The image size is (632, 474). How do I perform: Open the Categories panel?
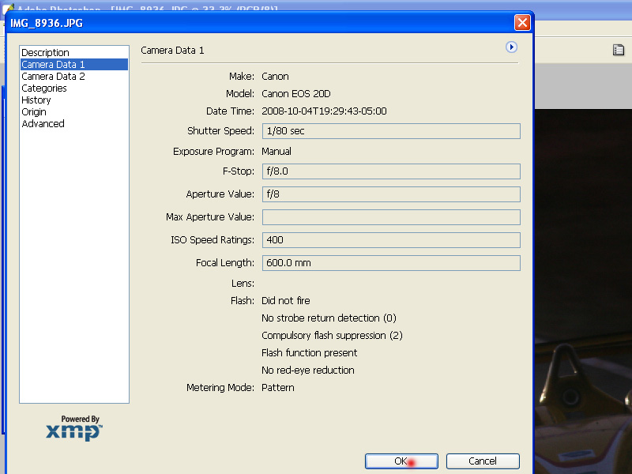coord(74,88)
